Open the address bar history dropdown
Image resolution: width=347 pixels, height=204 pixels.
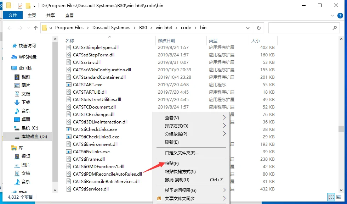coord(248,28)
